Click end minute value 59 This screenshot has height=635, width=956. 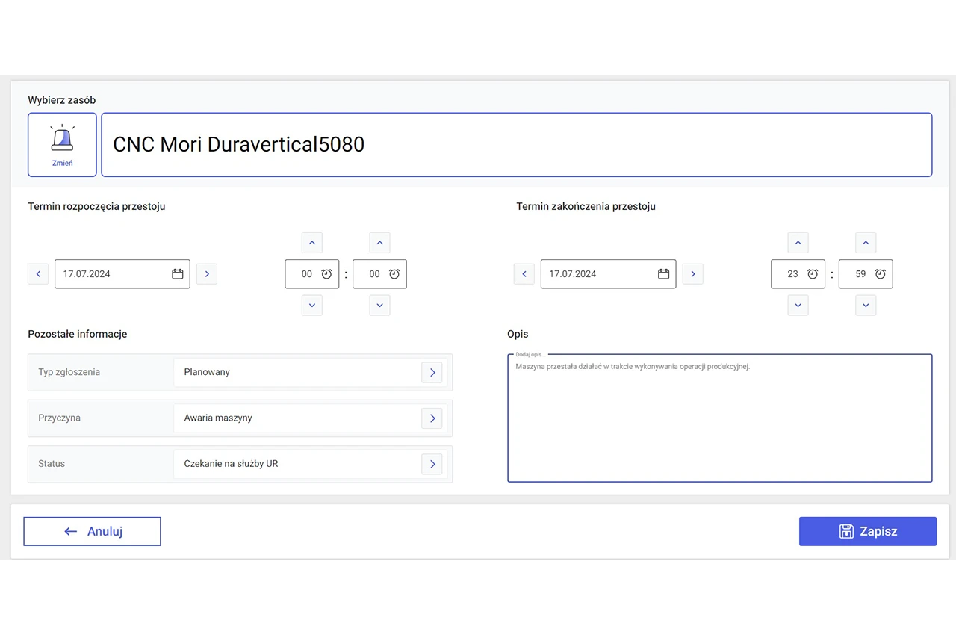[860, 274]
